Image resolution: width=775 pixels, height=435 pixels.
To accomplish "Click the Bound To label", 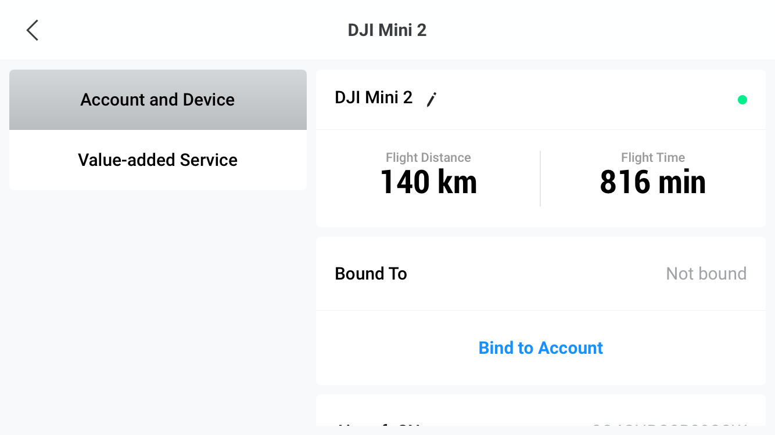I will point(371,274).
